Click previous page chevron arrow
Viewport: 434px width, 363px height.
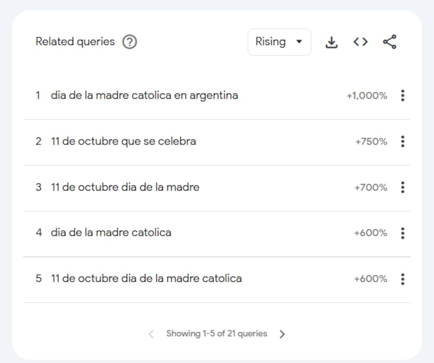(x=151, y=334)
